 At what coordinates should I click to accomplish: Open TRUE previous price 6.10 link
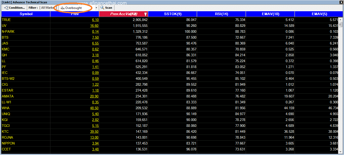[95, 20]
